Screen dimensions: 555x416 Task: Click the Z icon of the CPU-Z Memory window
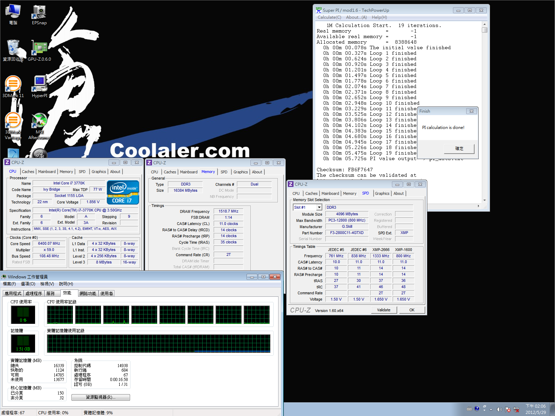coord(149,163)
